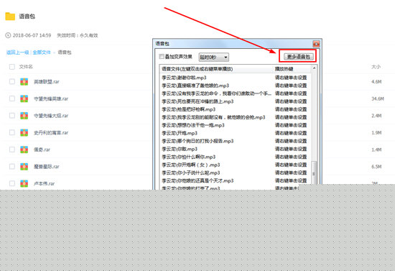The image size is (395, 271).
Task: Tick the checkbox in the 6.5M row
Action: coord(11,166)
